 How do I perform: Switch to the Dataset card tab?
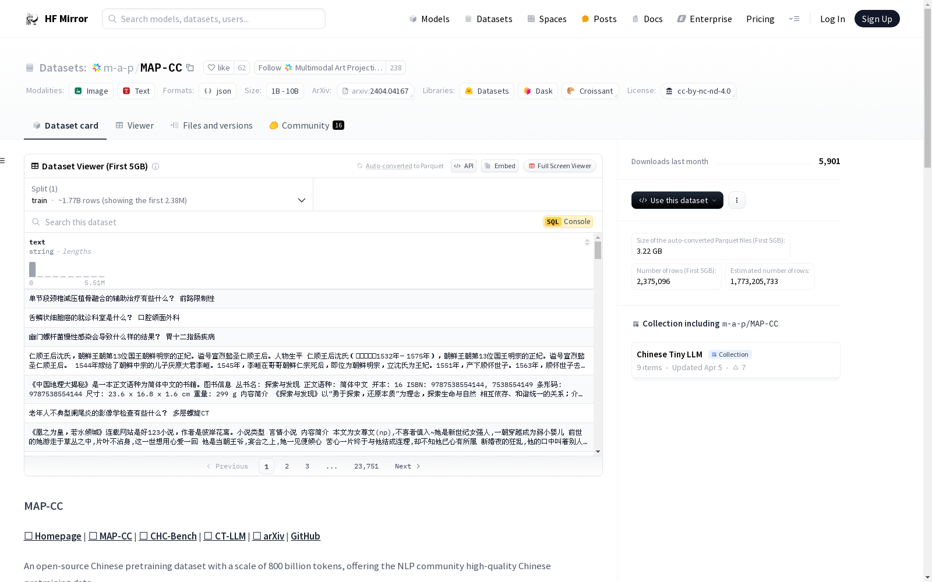pos(65,125)
